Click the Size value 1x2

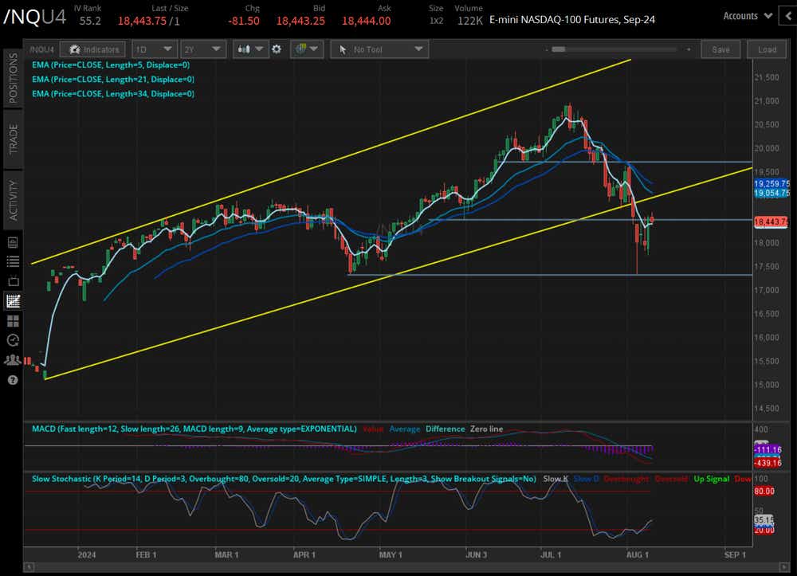coord(436,21)
